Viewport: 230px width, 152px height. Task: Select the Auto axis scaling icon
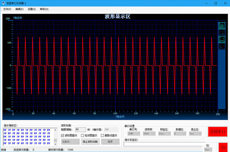tap(222, 40)
